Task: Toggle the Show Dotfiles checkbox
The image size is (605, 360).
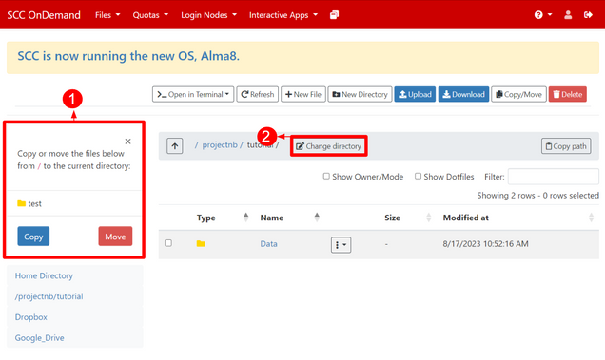Action: point(418,176)
